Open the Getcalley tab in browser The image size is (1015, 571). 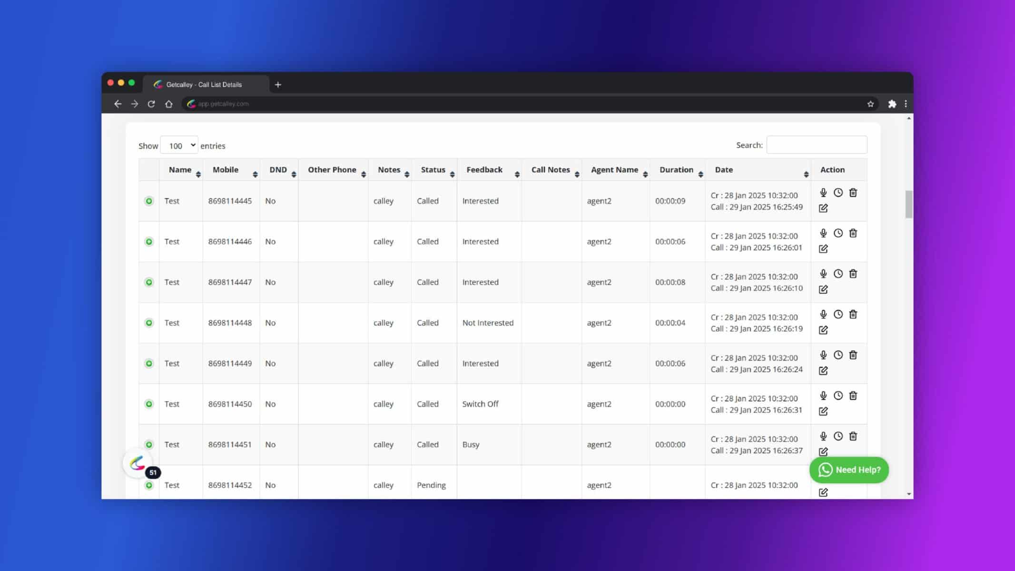(204, 84)
